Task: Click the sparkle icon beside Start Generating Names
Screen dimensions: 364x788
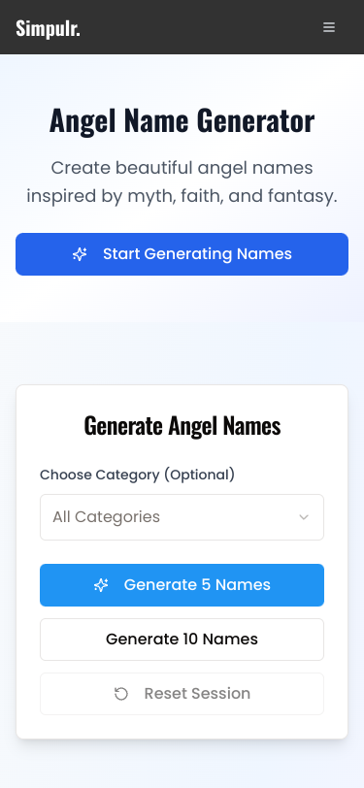Action: click(80, 254)
